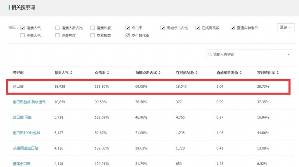Click the 搜索人气 column header label
This screenshot has width=299, height=167.
pos(62,72)
